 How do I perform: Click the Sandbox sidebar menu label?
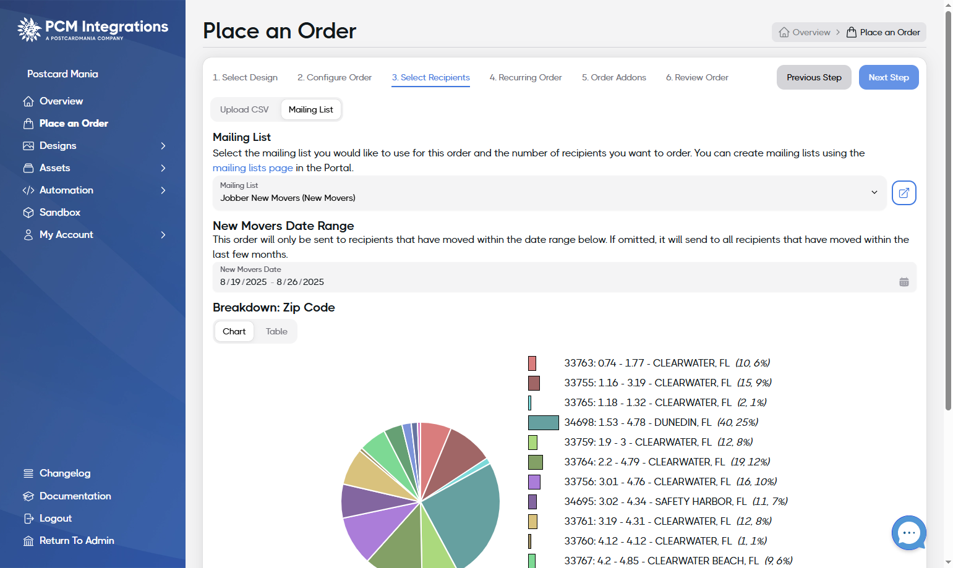pyautogui.click(x=60, y=213)
